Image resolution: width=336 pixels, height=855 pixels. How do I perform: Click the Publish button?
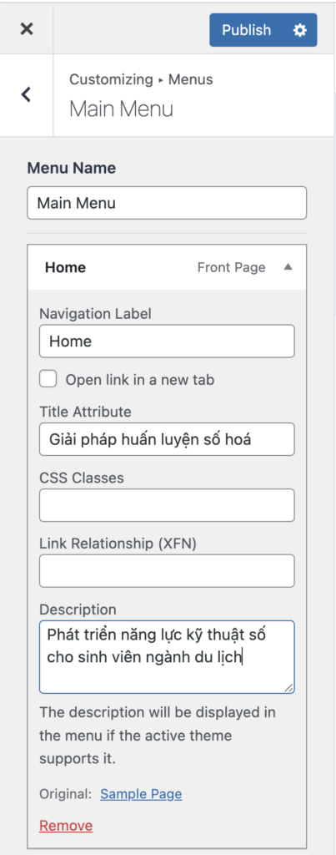coord(247,30)
